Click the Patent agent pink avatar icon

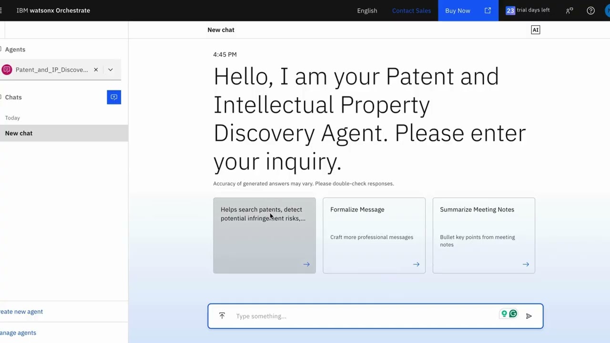[x=7, y=70]
